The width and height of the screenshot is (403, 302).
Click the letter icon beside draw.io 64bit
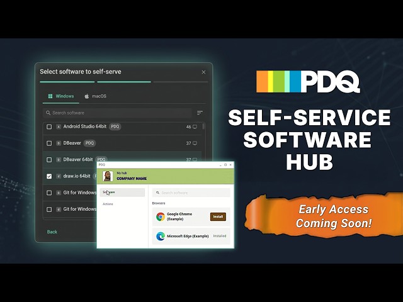pos(59,176)
